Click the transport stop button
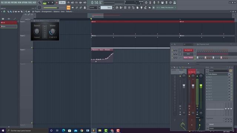 [x=53, y=3]
